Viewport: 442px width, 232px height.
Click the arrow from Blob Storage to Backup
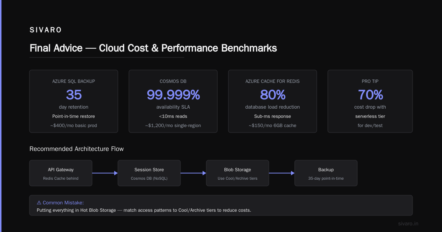tap(282, 173)
